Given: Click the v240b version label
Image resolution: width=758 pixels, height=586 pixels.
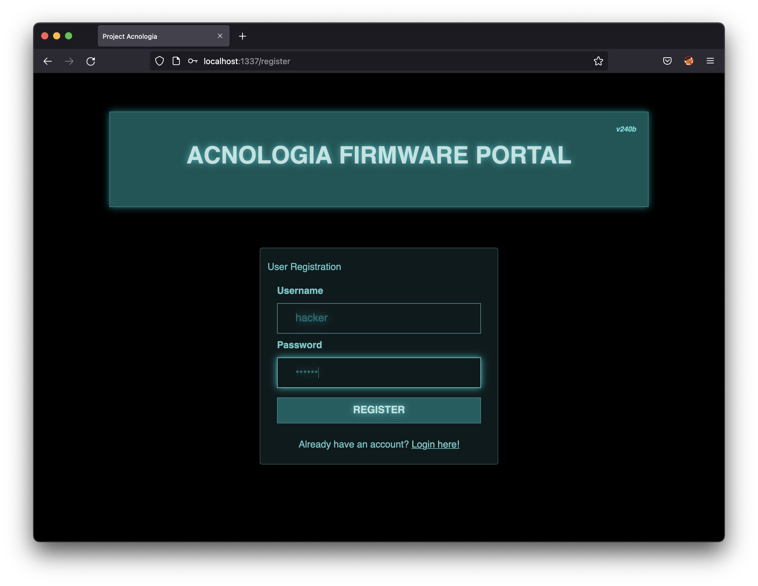Looking at the screenshot, I should 626,129.
